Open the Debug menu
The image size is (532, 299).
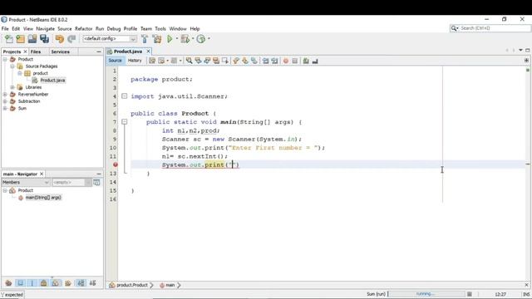pos(114,29)
